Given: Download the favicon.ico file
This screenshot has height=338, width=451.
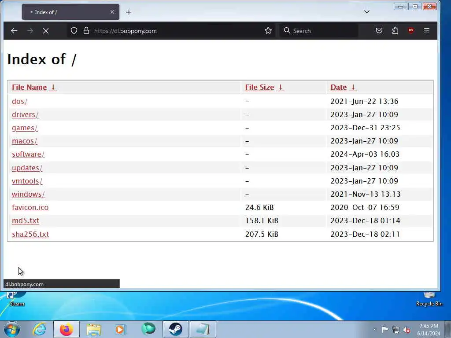Looking at the screenshot, I should pos(30,208).
